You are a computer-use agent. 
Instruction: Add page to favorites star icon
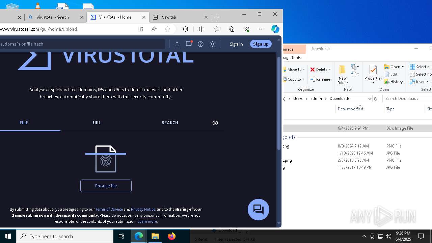tap(167, 29)
